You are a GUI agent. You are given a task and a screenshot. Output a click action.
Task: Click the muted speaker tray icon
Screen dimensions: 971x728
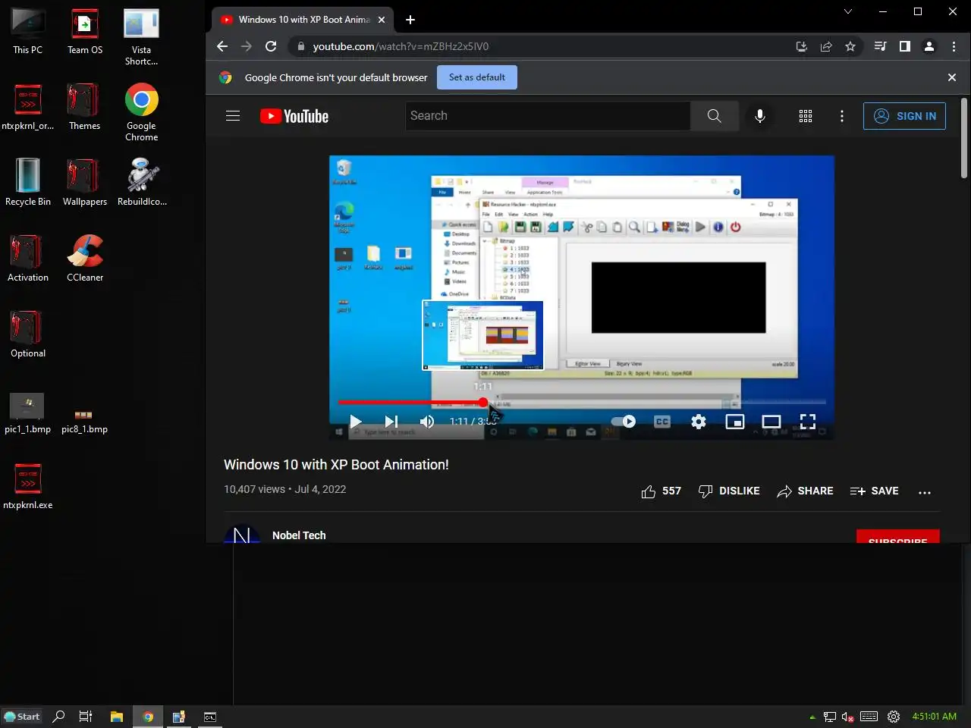(x=848, y=717)
